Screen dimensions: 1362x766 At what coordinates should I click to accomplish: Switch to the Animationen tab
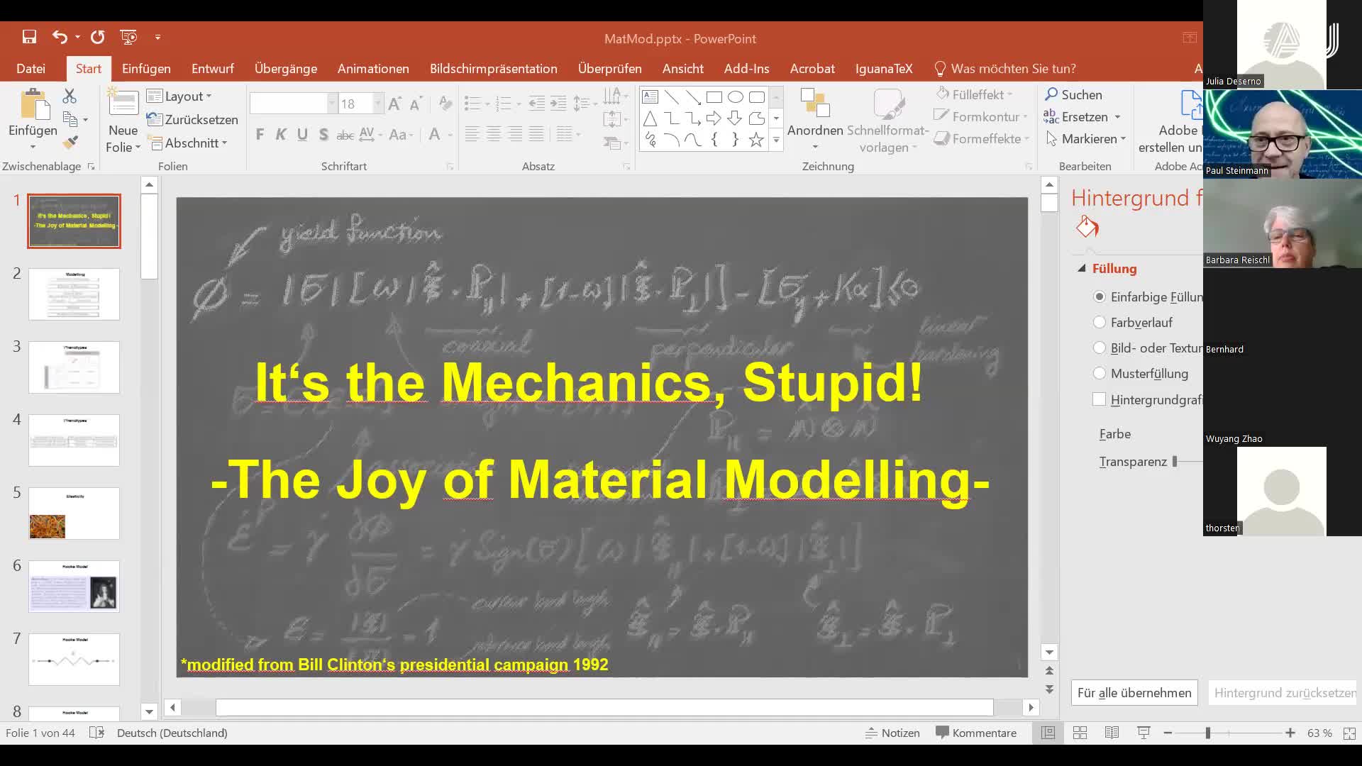coord(373,68)
